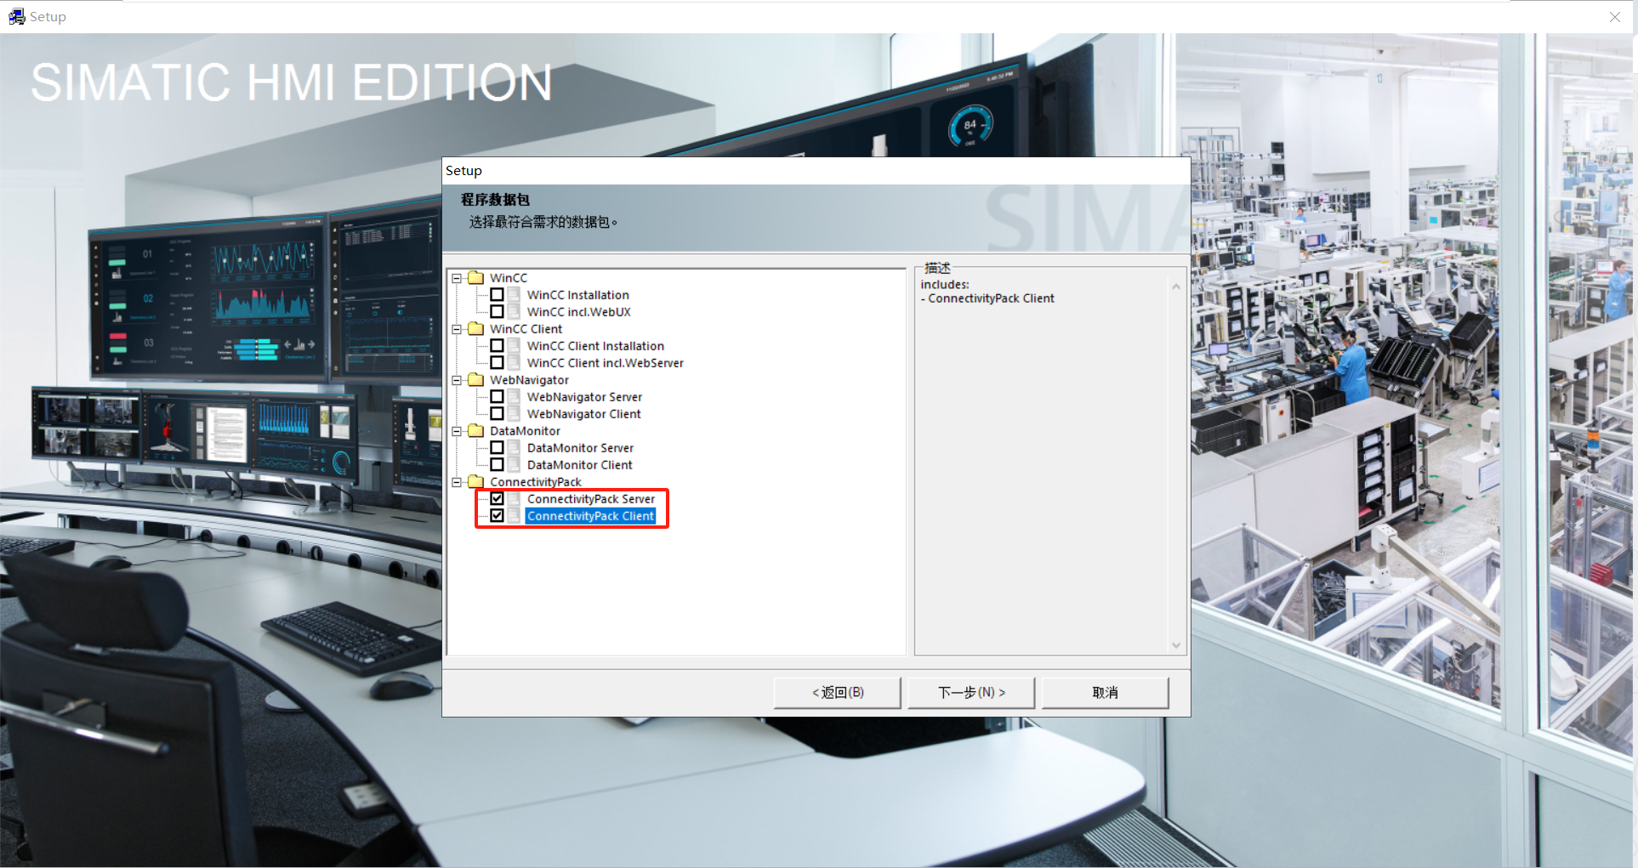Viewport: 1638px width, 868px height.
Task: Select the WinCC incl.WebUX label
Action: (x=579, y=312)
